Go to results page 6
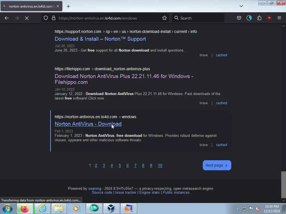 coord(127,166)
